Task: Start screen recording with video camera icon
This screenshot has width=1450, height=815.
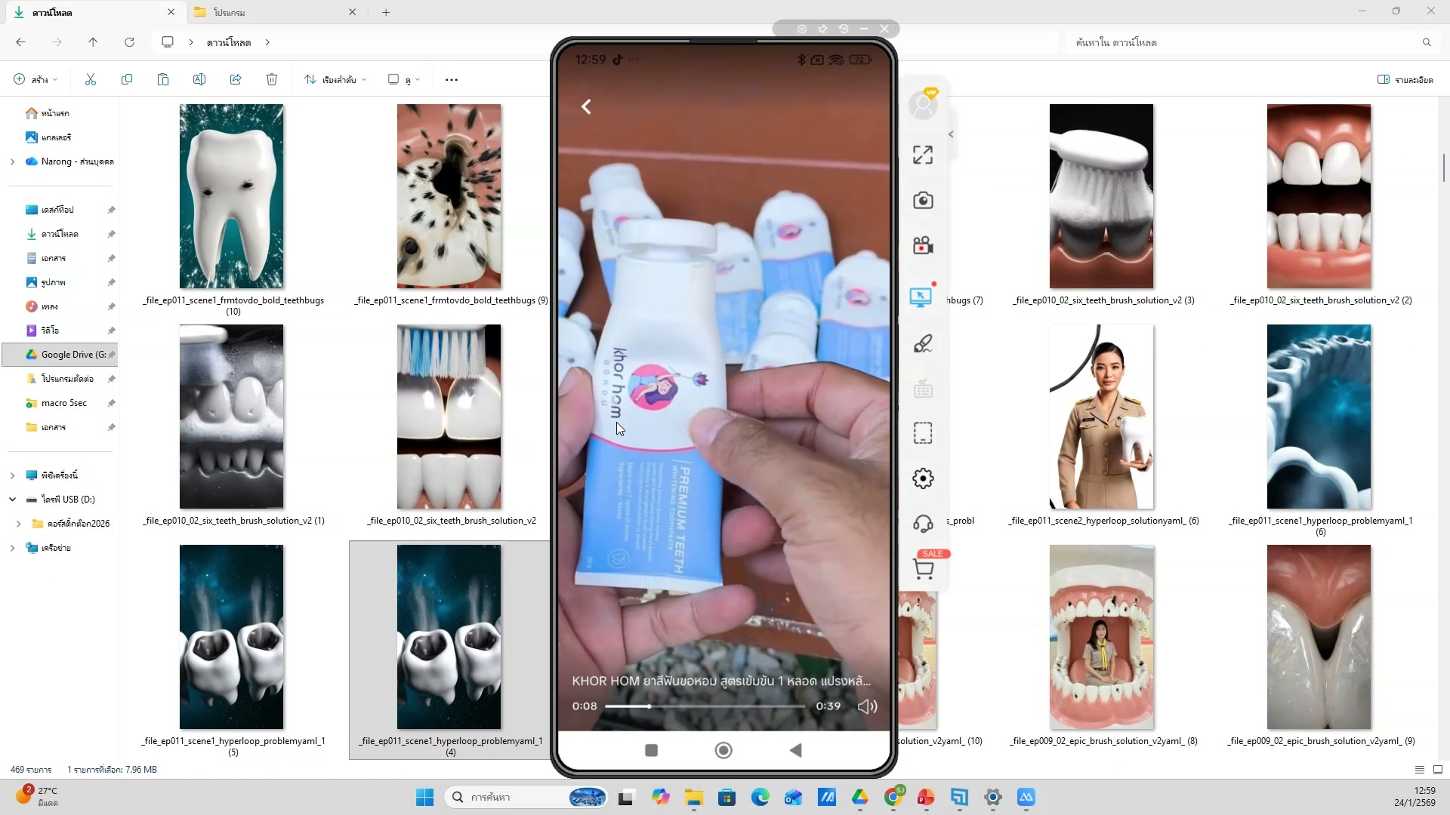Action: pos(922,245)
